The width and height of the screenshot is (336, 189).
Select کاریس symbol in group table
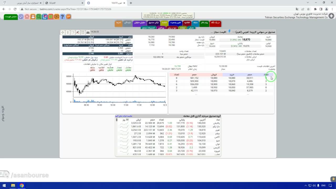(x=217, y=148)
